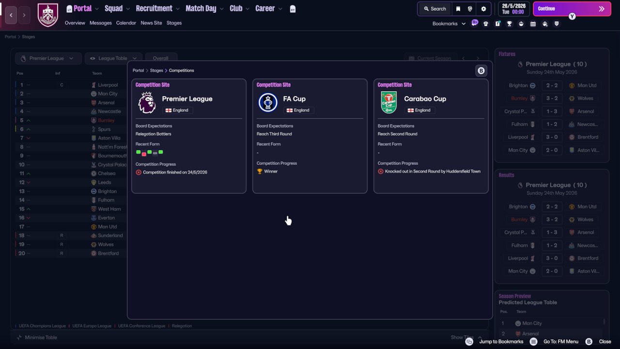Open the Calendar tab

126,23
